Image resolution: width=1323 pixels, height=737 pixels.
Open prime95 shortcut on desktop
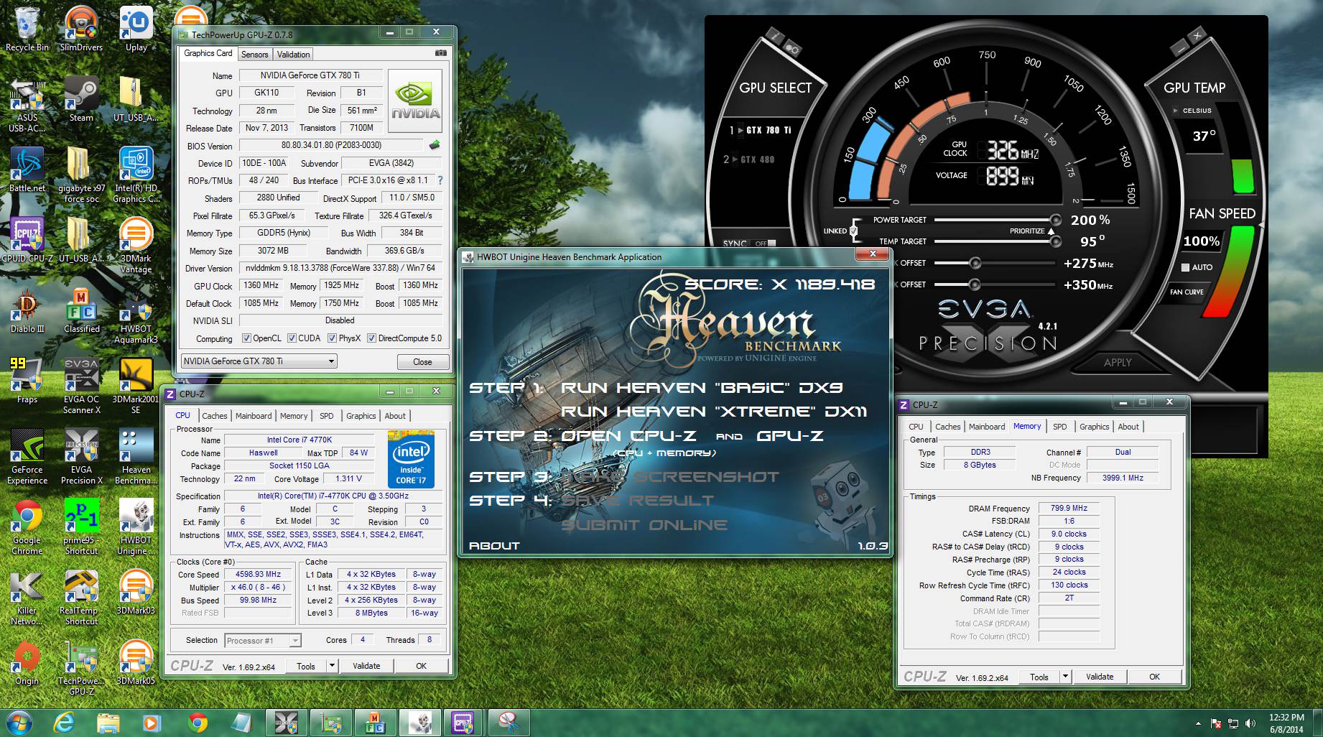pos(81,527)
